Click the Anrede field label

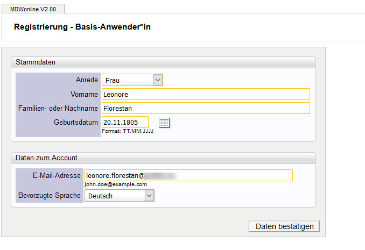pyautogui.click(x=87, y=80)
